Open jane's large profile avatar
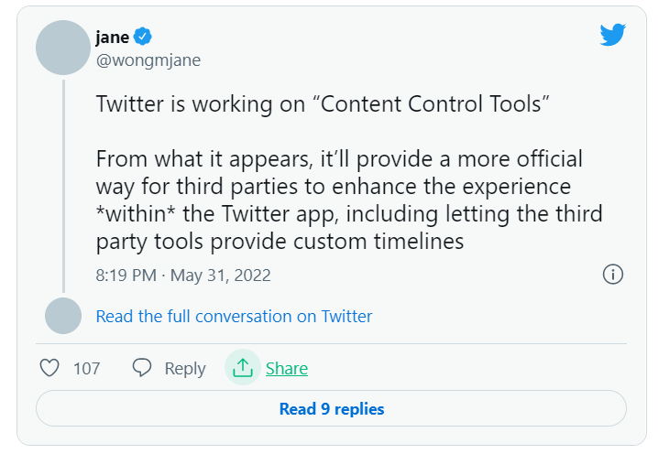658x454 pixels. (62, 48)
